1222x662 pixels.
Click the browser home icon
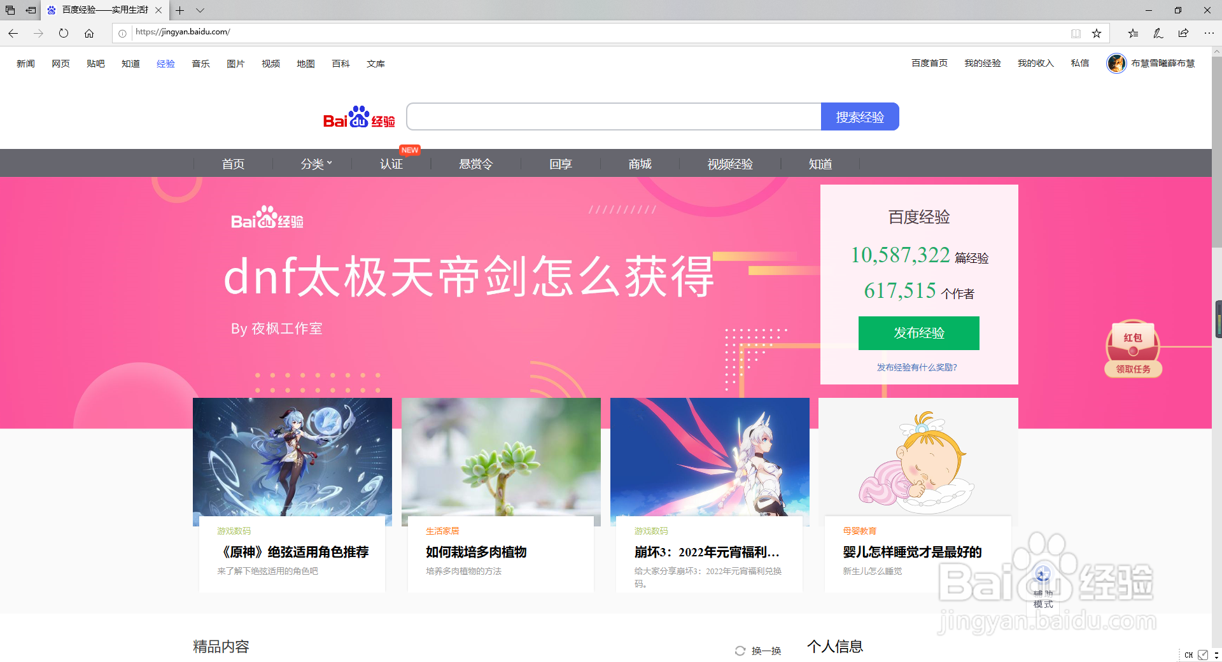click(89, 33)
